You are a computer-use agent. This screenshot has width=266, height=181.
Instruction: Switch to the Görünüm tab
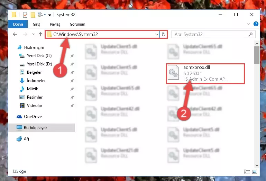pos(77,24)
